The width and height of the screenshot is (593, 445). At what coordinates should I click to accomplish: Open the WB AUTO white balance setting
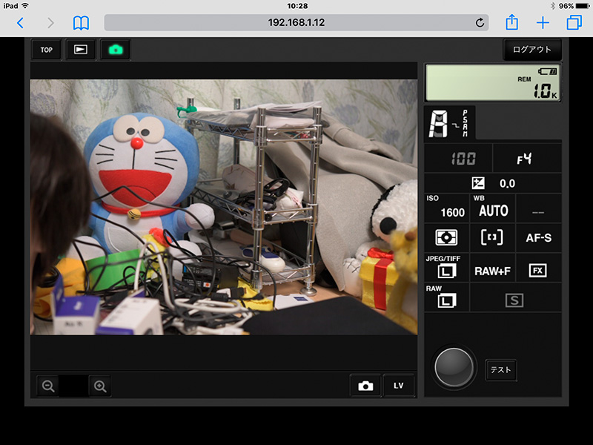tap(492, 208)
